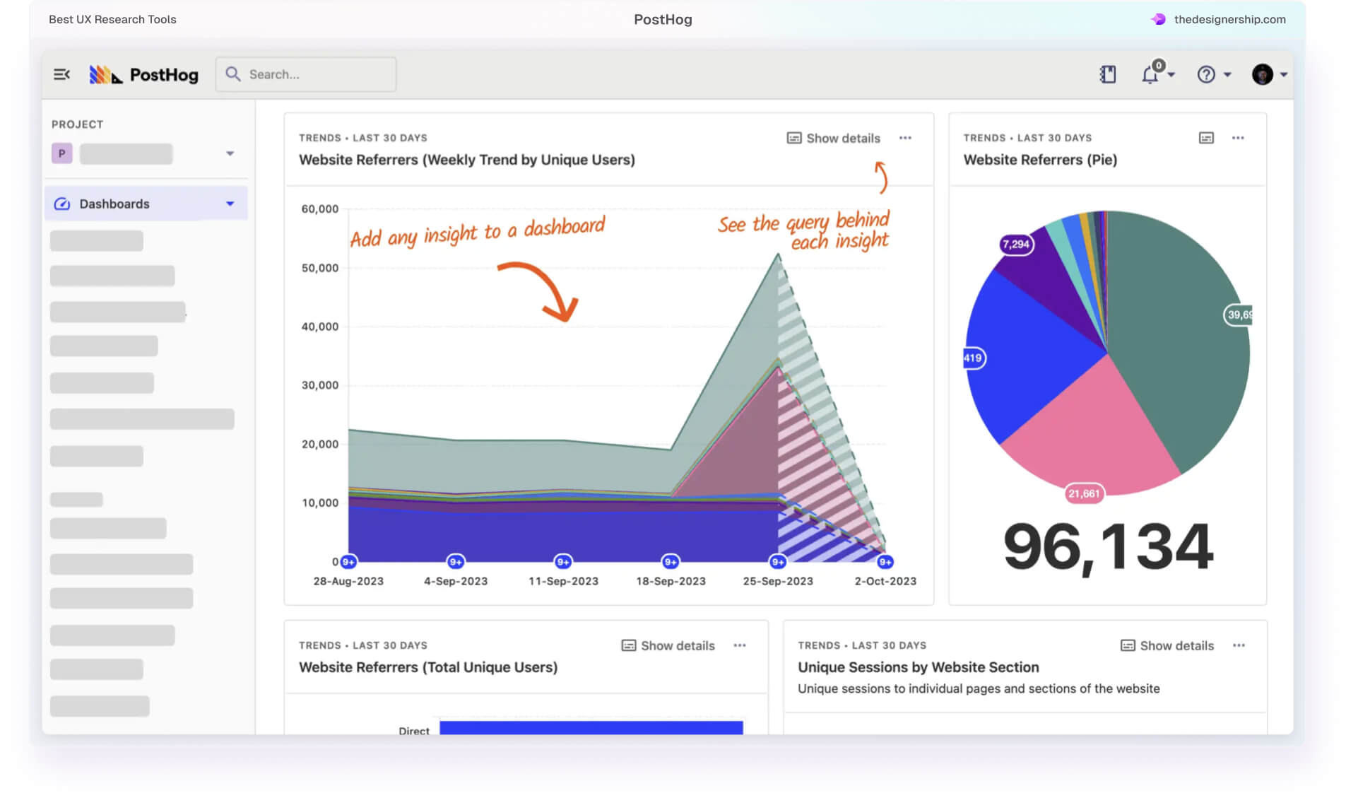The height and width of the screenshot is (798, 1346).
Task: Expand the Dashboards section chevron
Action: 230,204
